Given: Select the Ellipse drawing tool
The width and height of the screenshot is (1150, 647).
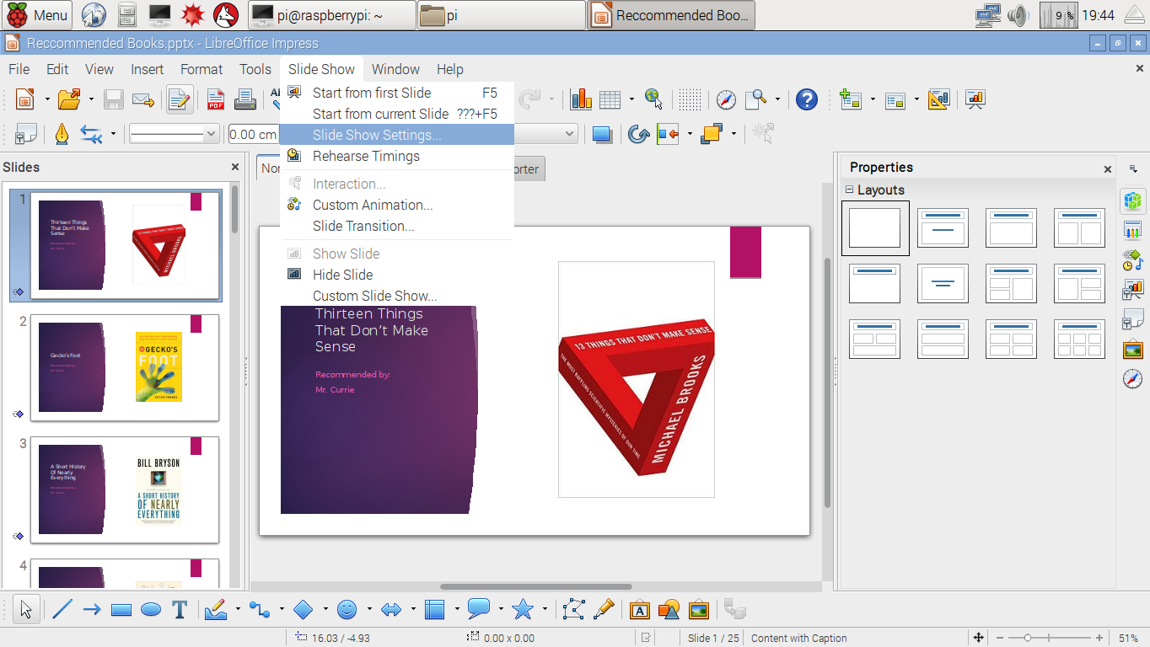Looking at the screenshot, I should (151, 609).
